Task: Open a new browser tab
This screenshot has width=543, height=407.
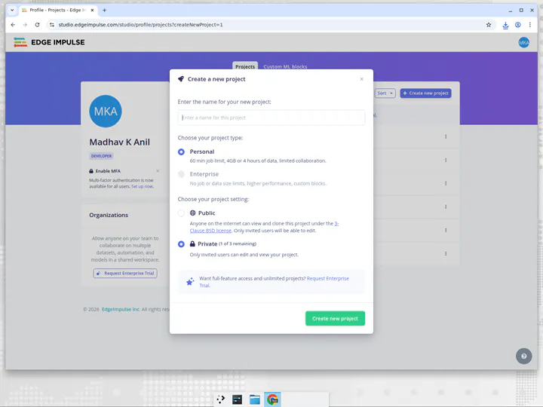Action: 104,10
